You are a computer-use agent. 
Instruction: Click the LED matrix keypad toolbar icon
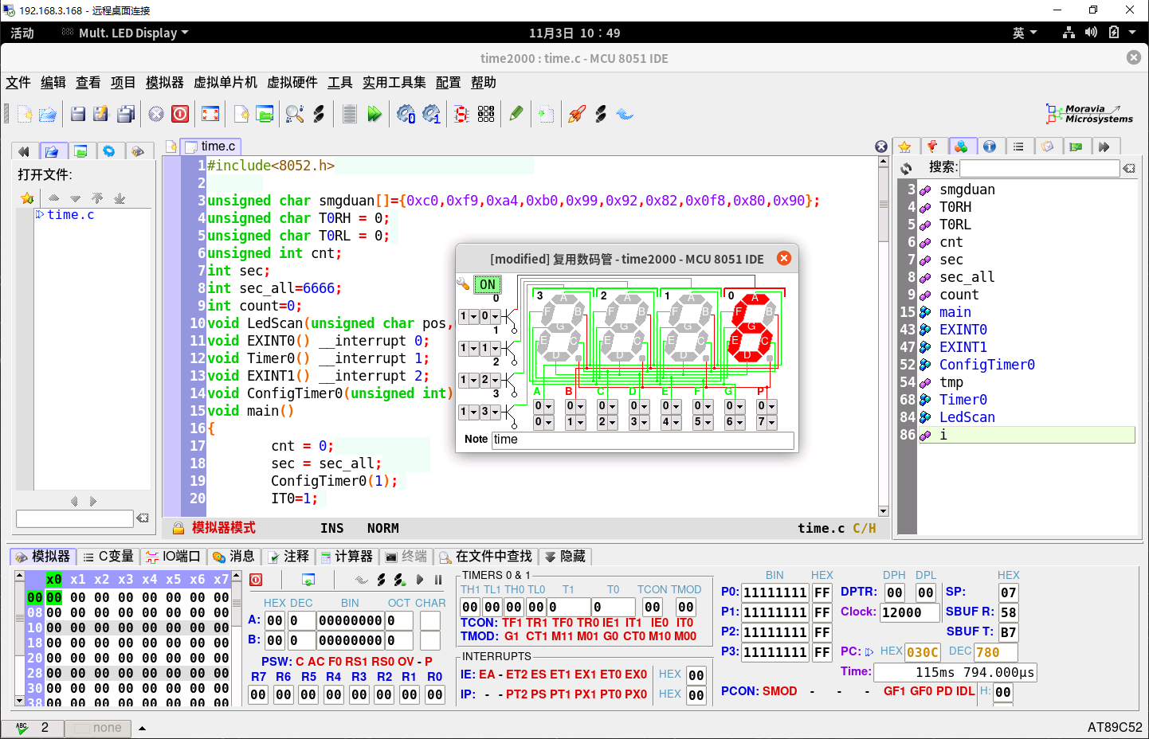click(x=486, y=115)
